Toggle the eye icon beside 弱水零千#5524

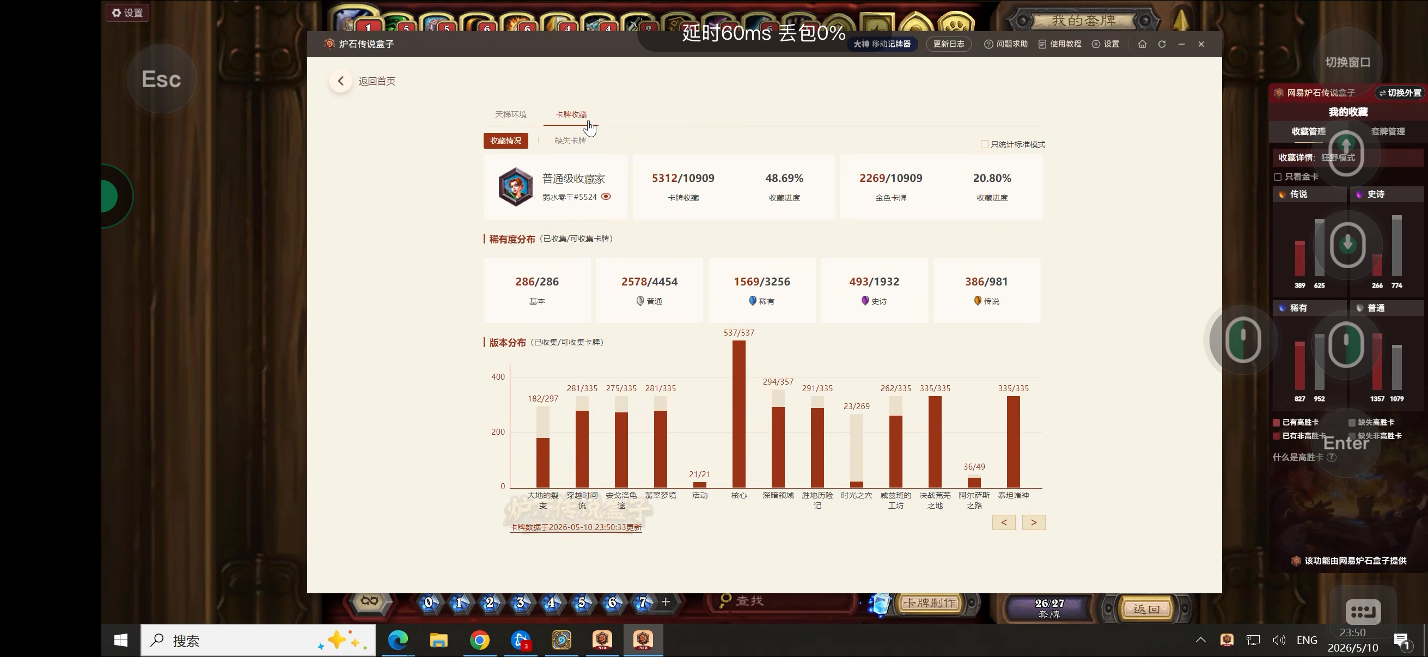(606, 196)
